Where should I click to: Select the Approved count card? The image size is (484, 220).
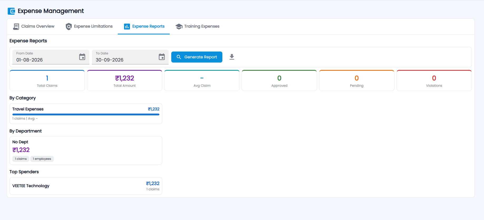[279, 80]
